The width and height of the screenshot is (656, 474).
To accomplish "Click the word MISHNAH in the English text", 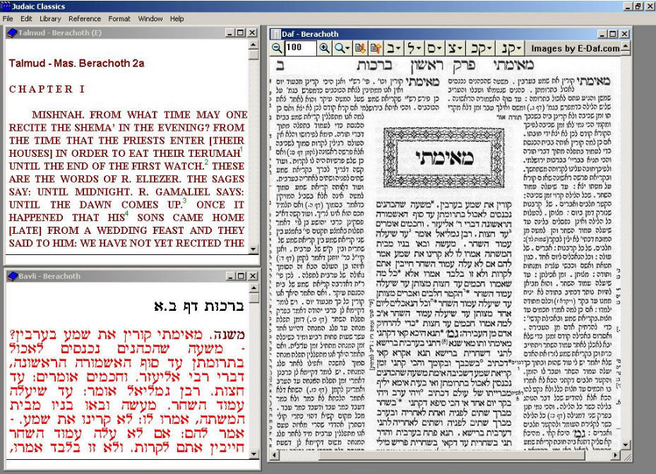I will coord(56,114).
